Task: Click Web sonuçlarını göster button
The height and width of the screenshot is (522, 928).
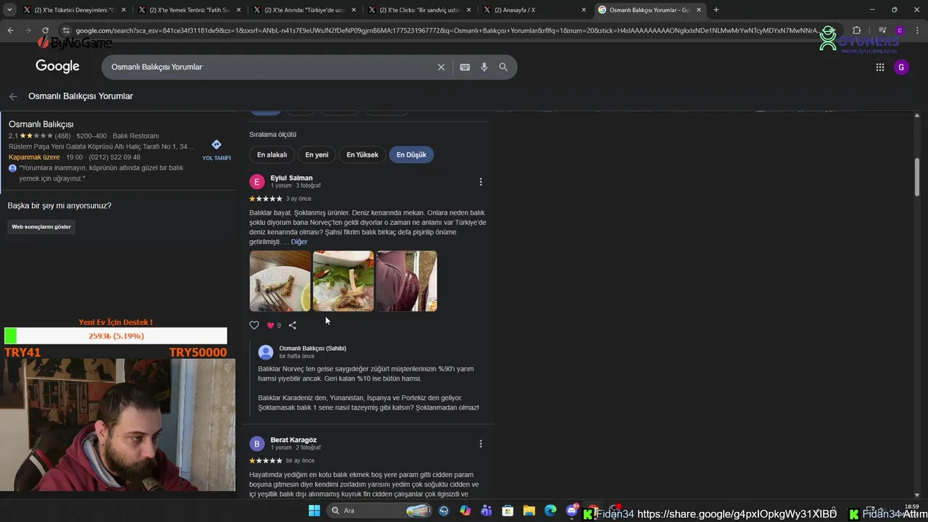Action: click(x=41, y=227)
